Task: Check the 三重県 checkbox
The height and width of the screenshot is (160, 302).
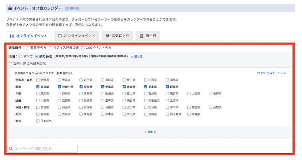Action: [167, 101]
